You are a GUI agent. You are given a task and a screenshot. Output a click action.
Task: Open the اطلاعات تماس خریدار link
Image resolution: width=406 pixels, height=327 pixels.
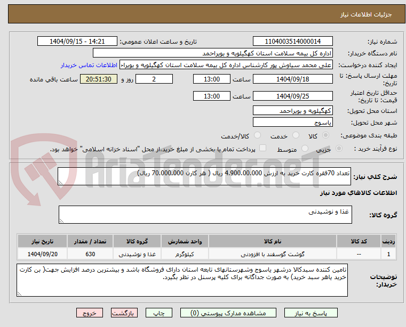89,65
